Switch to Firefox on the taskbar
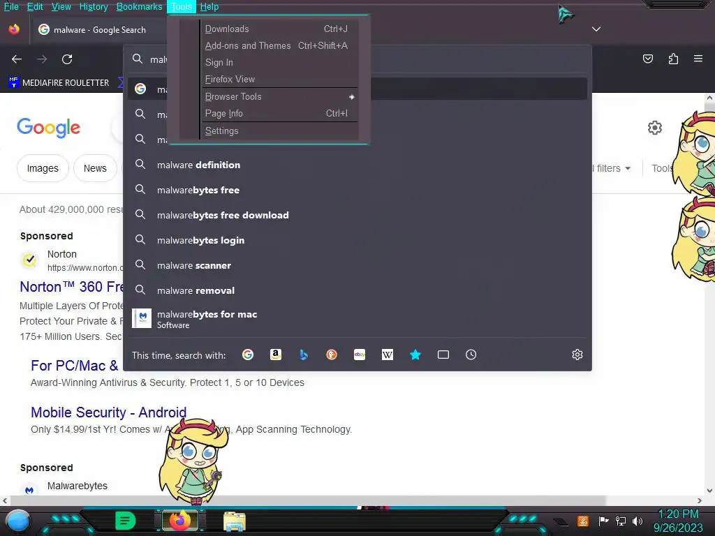Viewport: 715px width, 536px height. (180, 521)
